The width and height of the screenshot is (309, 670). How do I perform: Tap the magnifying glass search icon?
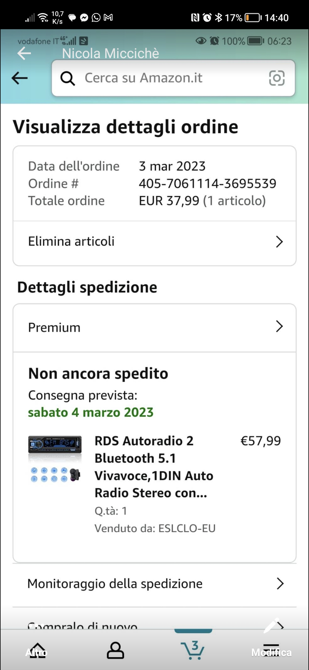68,78
